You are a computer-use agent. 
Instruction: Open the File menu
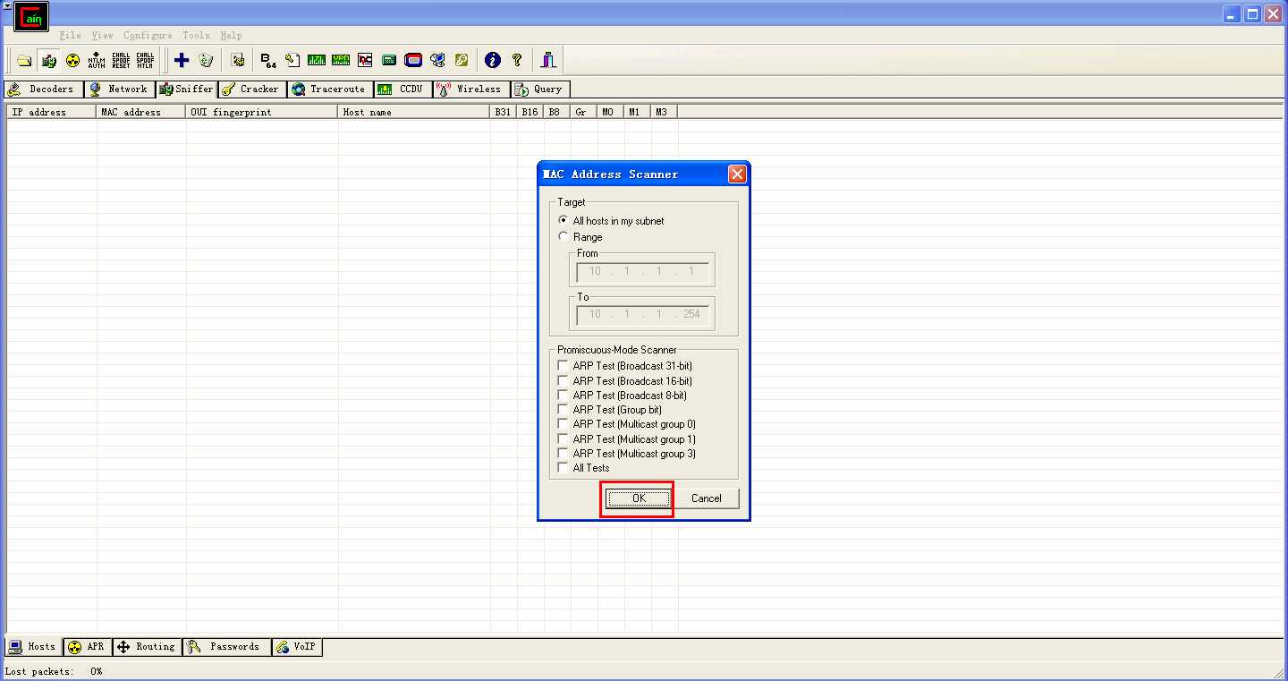(x=70, y=36)
